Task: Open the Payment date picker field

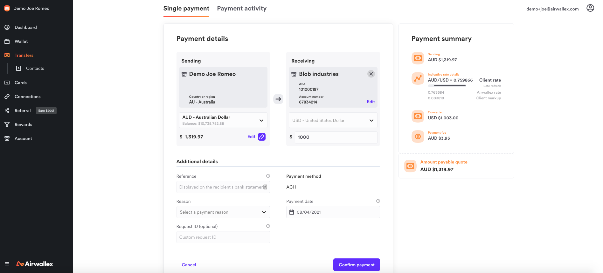Action: [333, 212]
